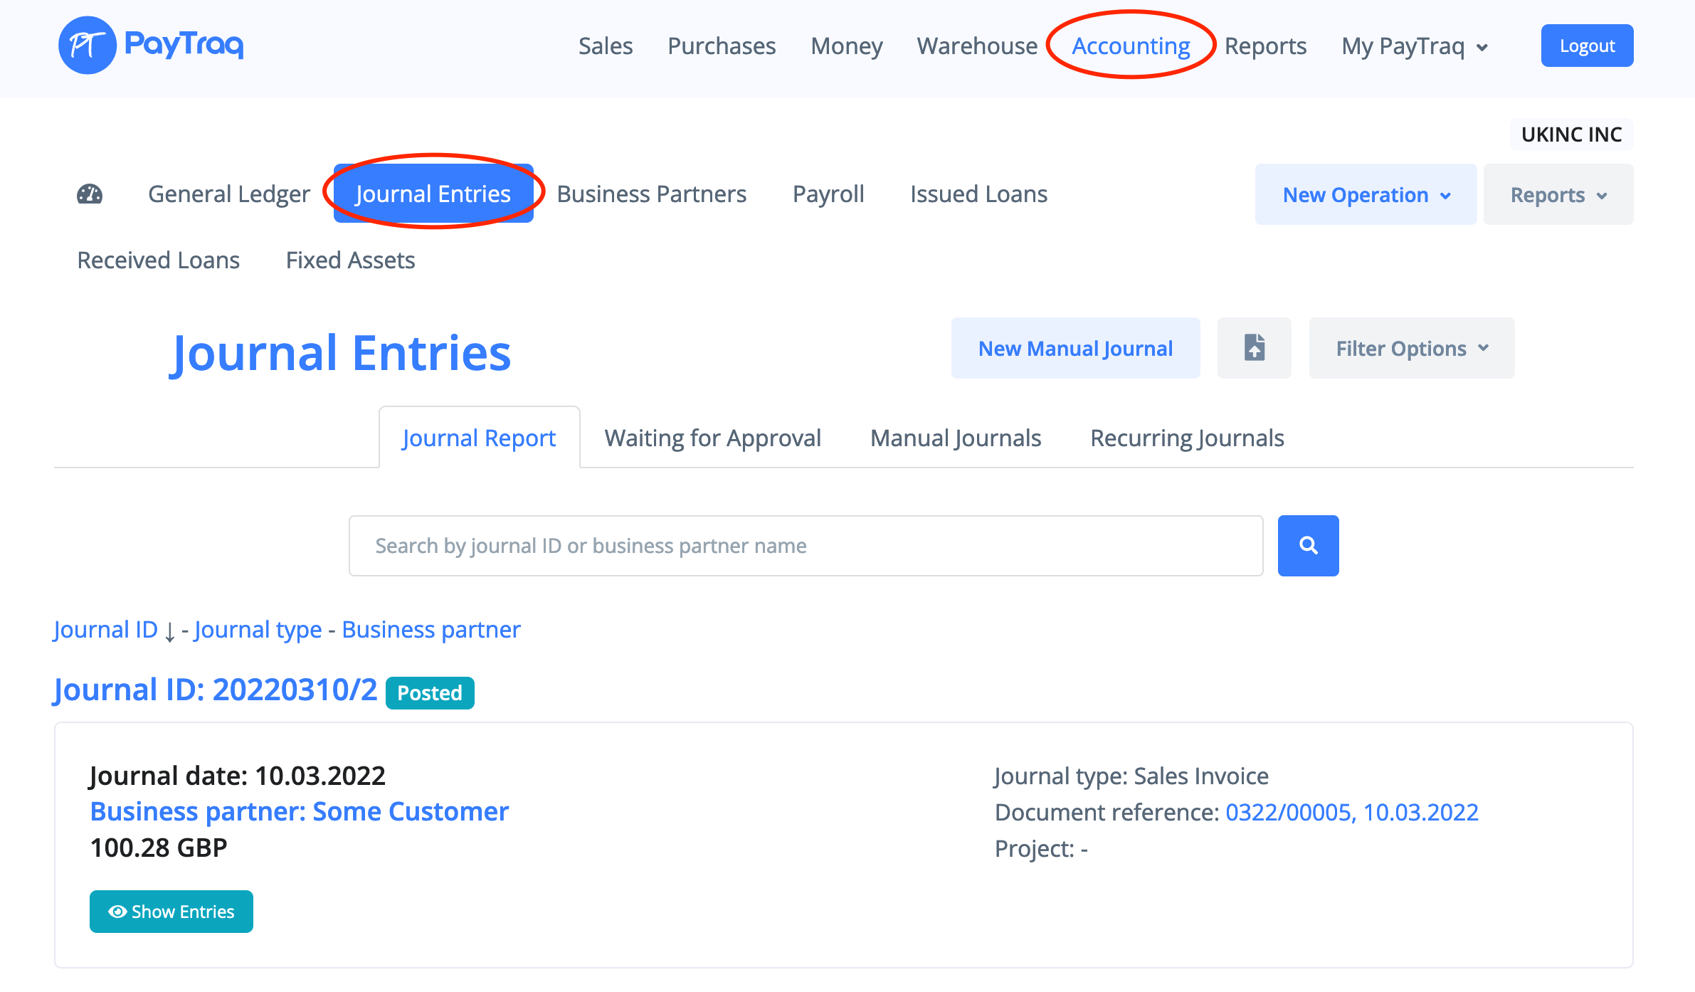Open the Fixed Assets section

pos(350,260)
